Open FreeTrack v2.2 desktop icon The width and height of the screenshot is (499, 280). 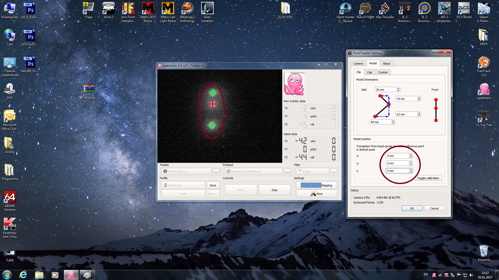tap(484, 66)
